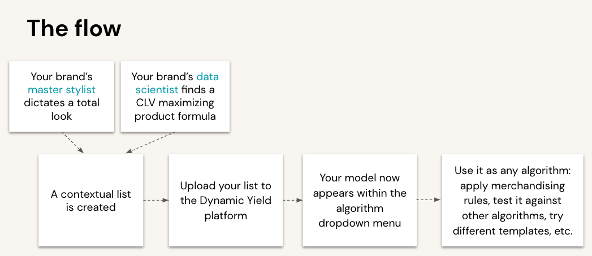Select 'The flow' slide title
The height and width of the screenshot is (256, 592).
pyautogui.click(x=74, y=28)
